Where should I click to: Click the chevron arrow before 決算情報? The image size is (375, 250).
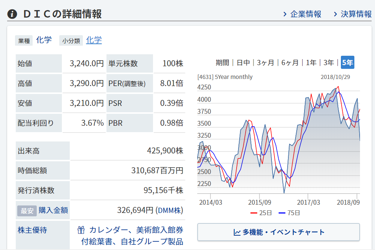pos(336,14)
